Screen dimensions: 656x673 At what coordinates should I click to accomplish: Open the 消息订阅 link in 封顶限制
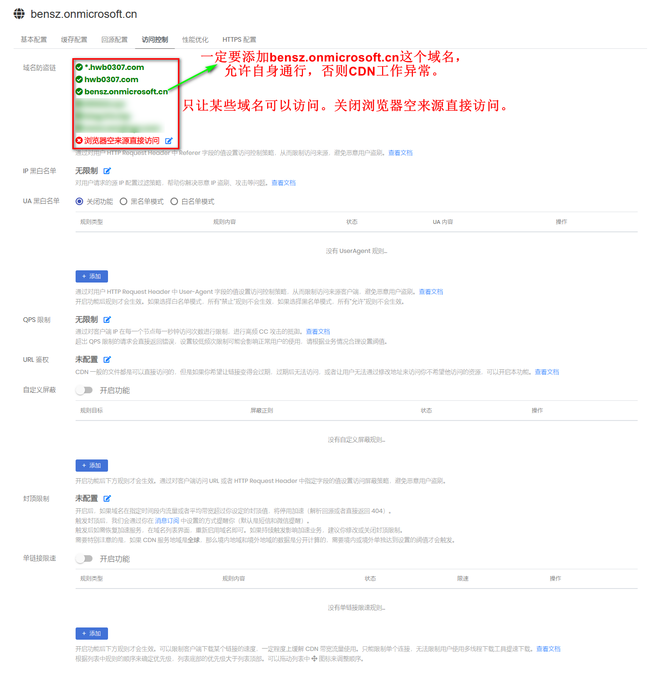(x=167, y=520)
